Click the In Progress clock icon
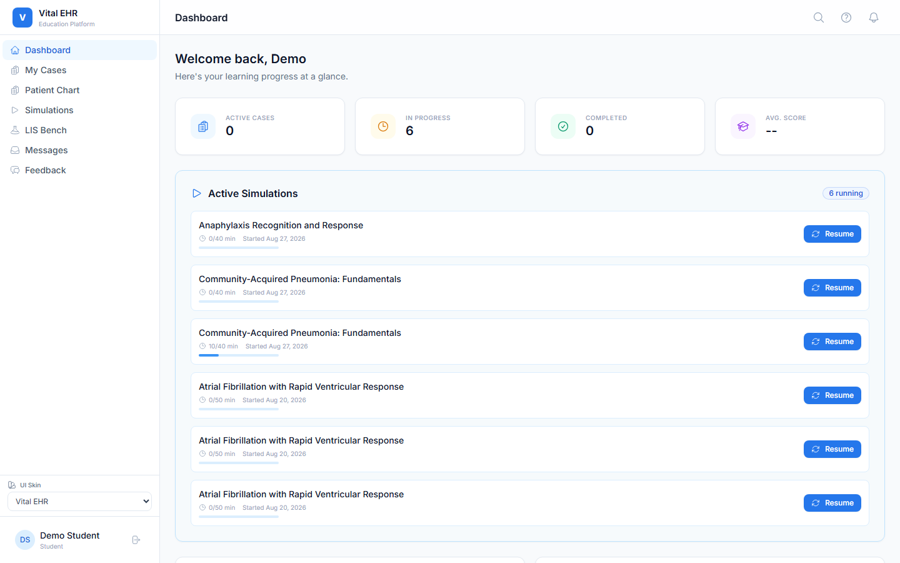This screenshot has height=563, width=900. click(383, 126)
